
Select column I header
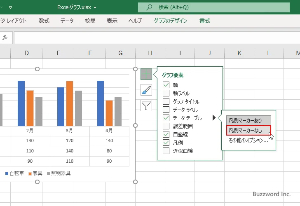point(180,53)
